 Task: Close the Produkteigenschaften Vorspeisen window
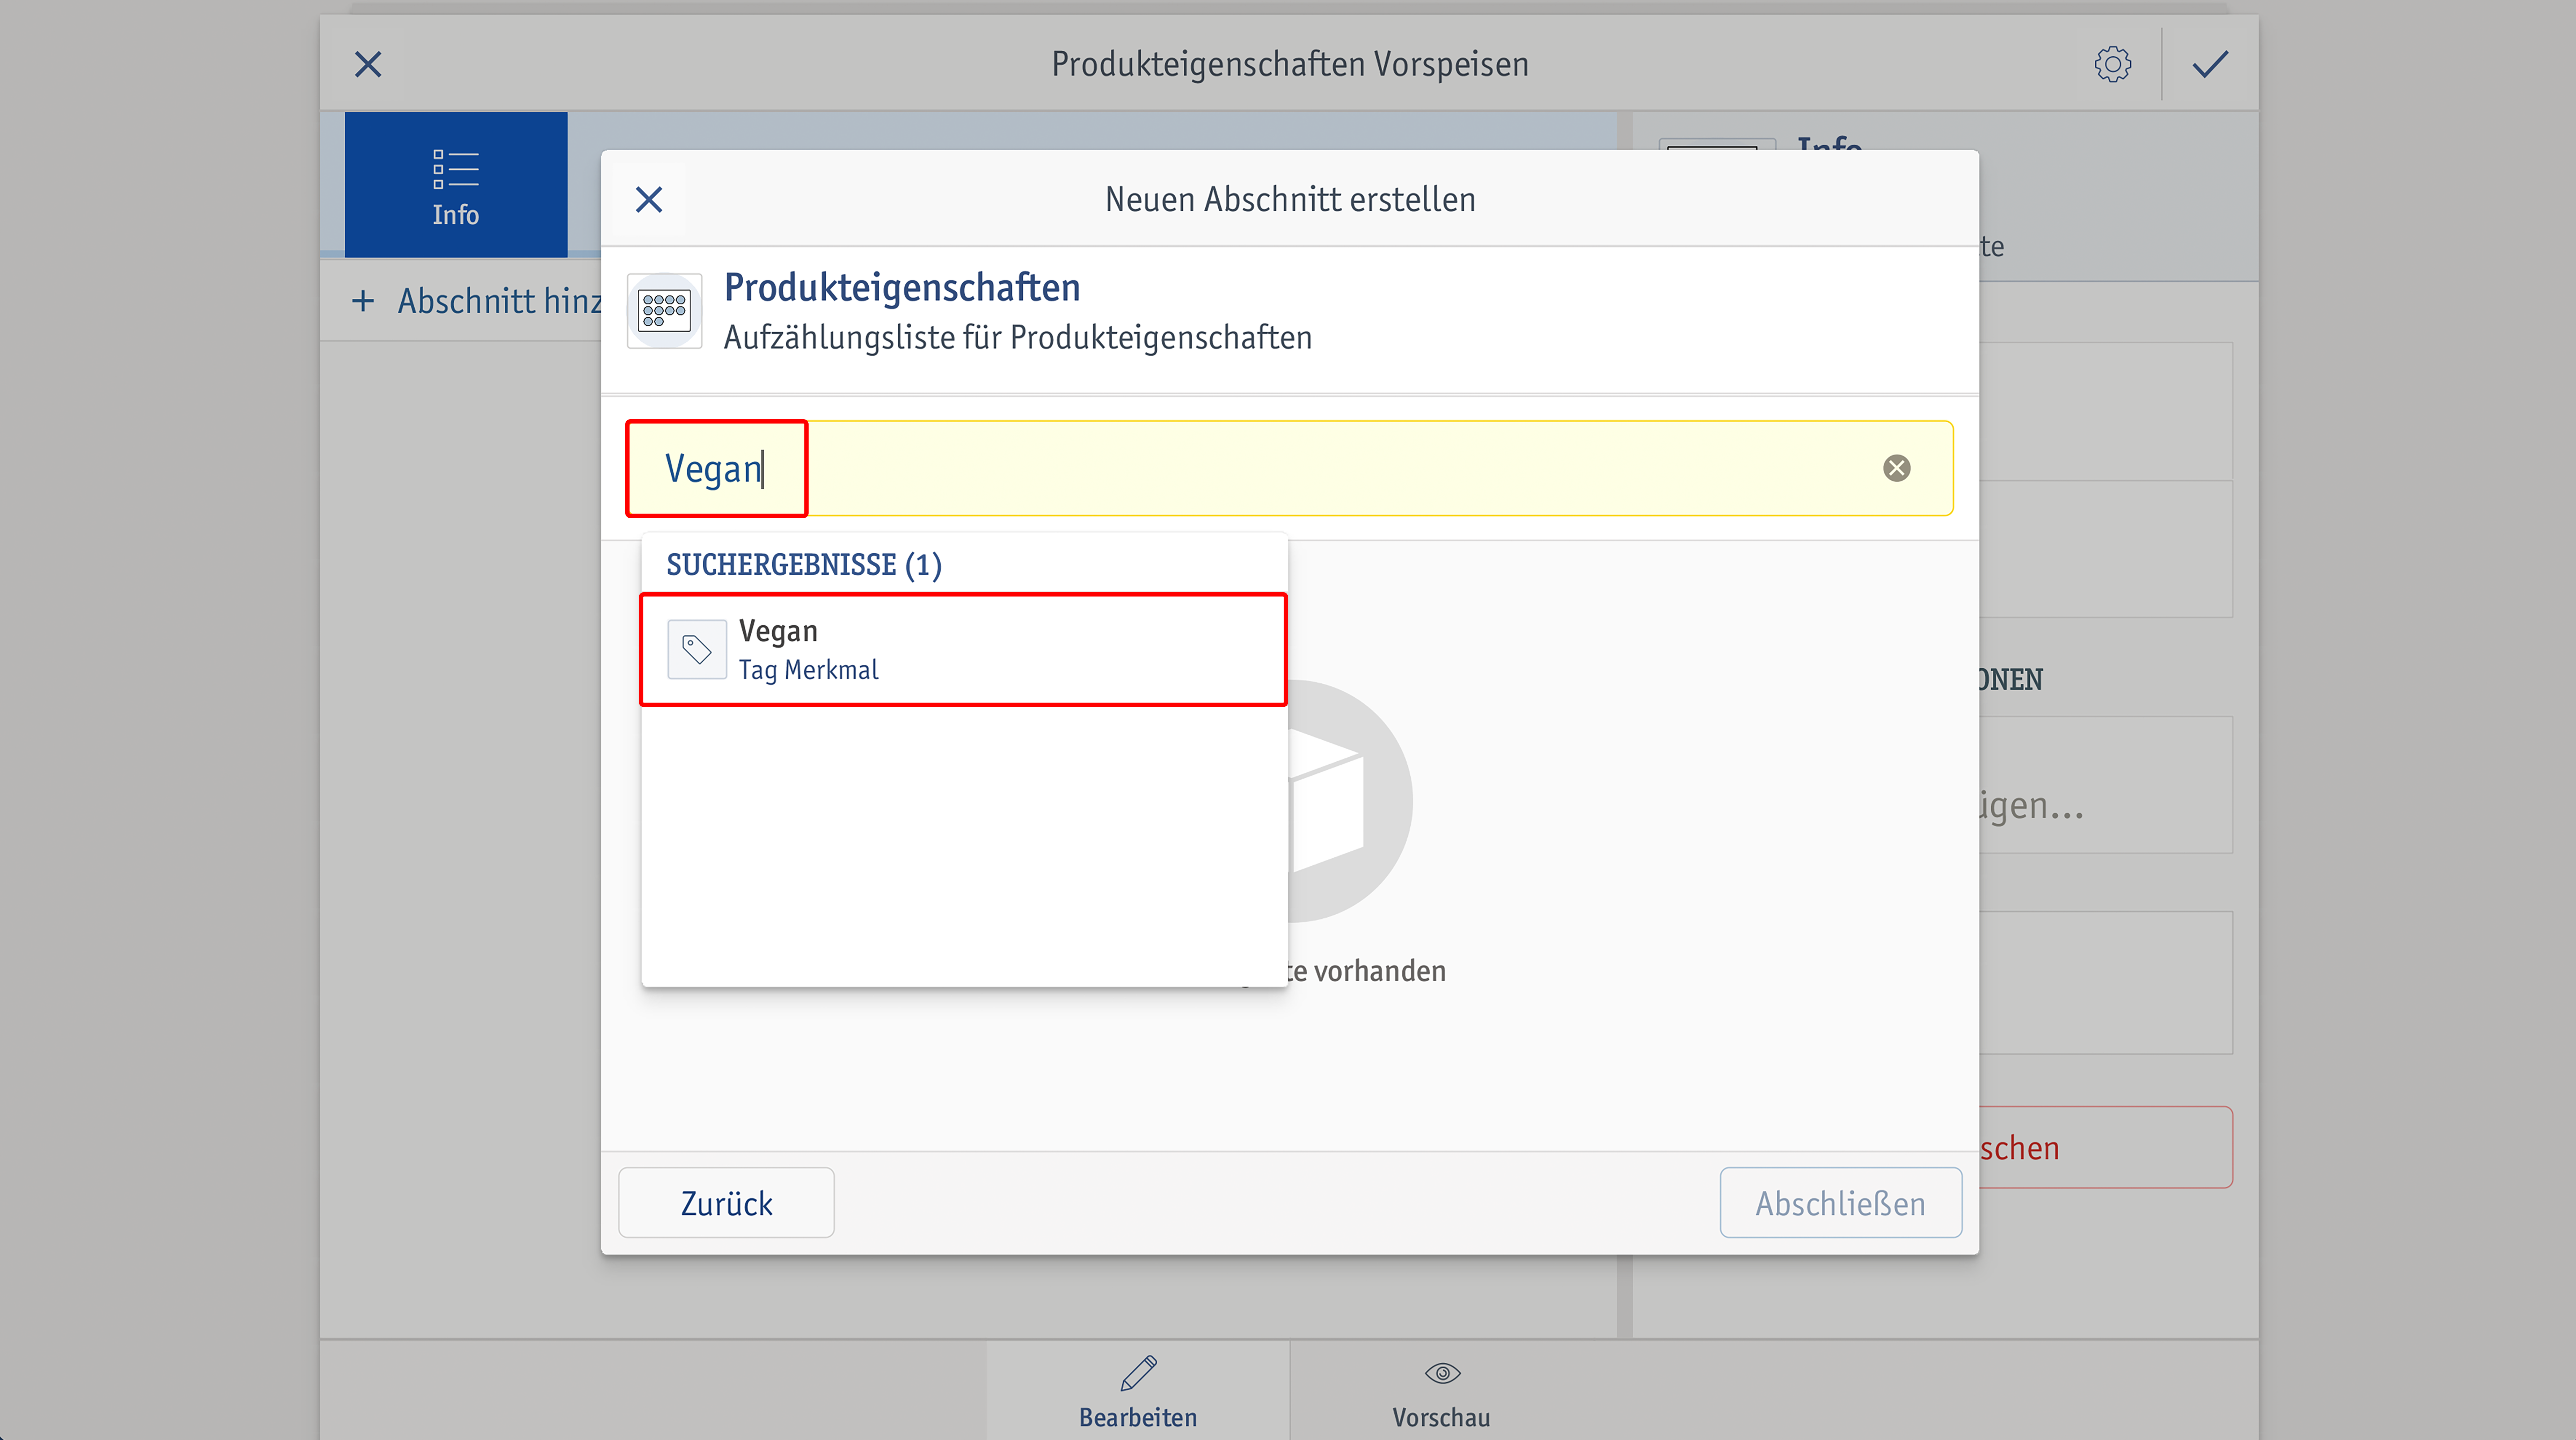pos(368,65)
